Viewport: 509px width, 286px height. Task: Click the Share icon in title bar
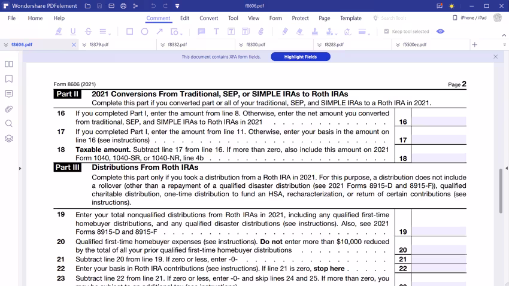[x=135, y=6]
